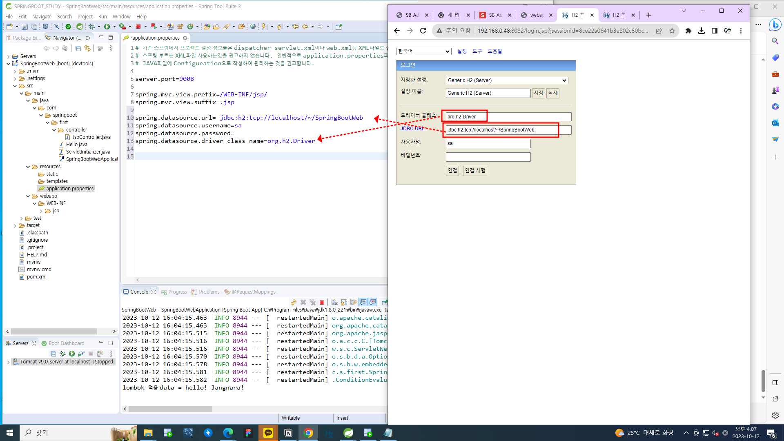Open the saved settings Generic H2 dropdown
The width and height of the screenshot is (784, 441).
coord(507,80)
